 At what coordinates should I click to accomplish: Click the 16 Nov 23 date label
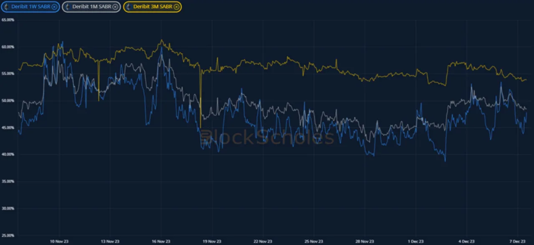[x=161, y=242]
